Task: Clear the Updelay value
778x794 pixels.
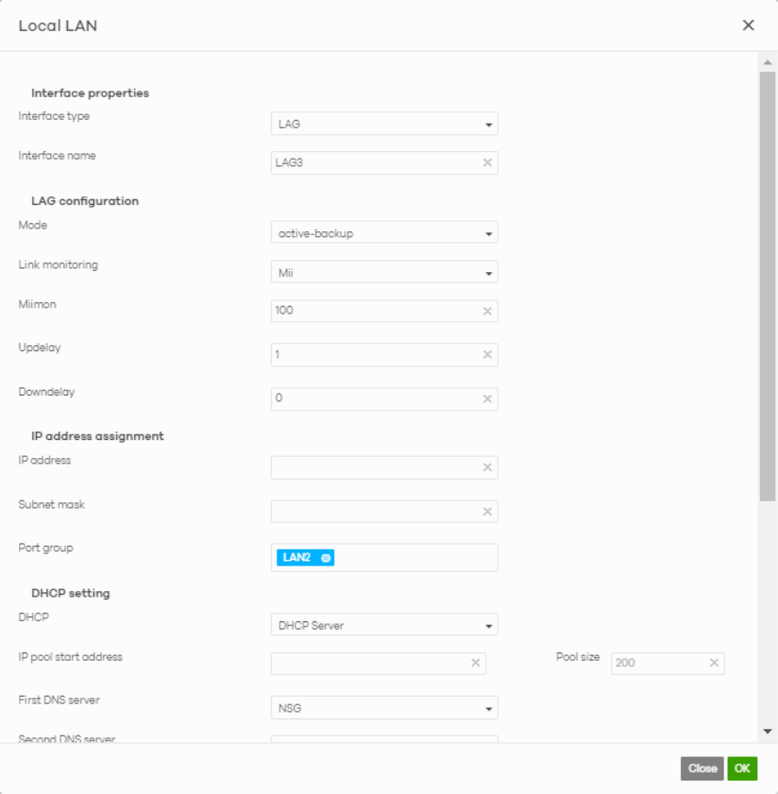Action: [487, 354]
